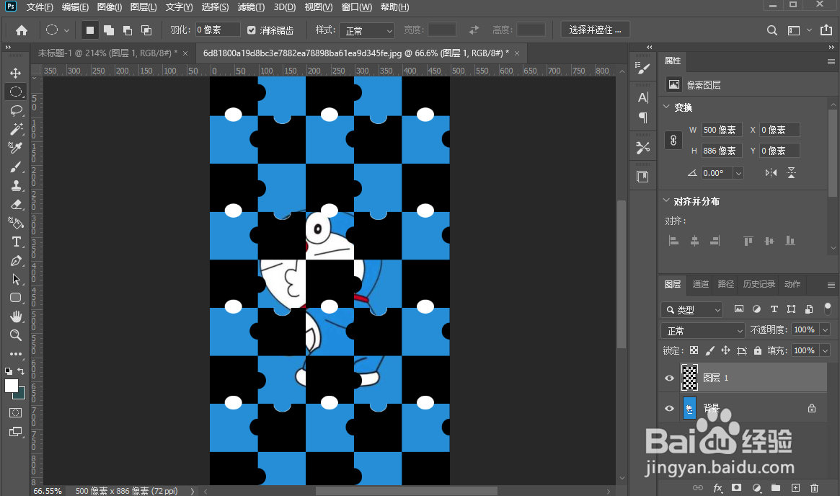Select the Paint Bucket tool

(x=16, y=223)
